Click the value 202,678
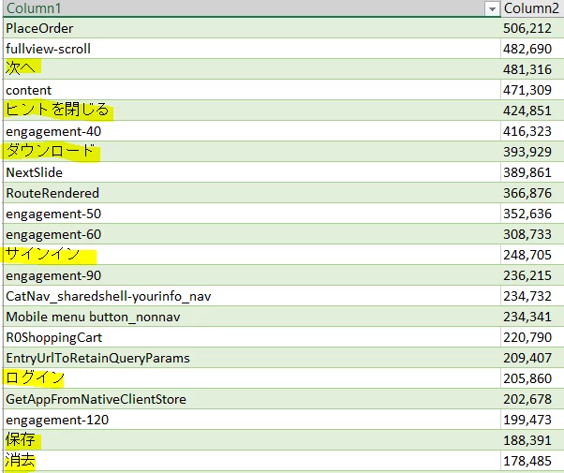This screenshot has width=564, height=473. [527, 399]
